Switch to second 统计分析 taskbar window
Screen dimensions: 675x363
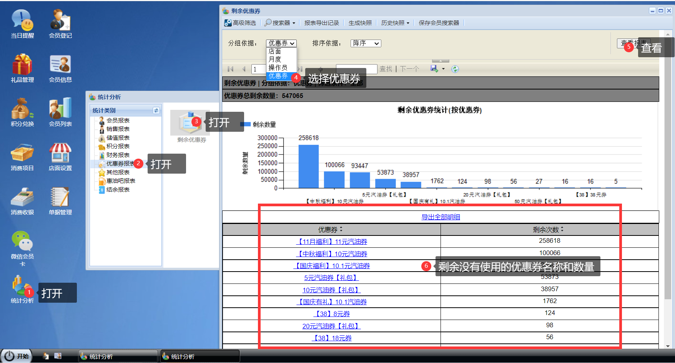pyautogui.click(x=200, y=356)
